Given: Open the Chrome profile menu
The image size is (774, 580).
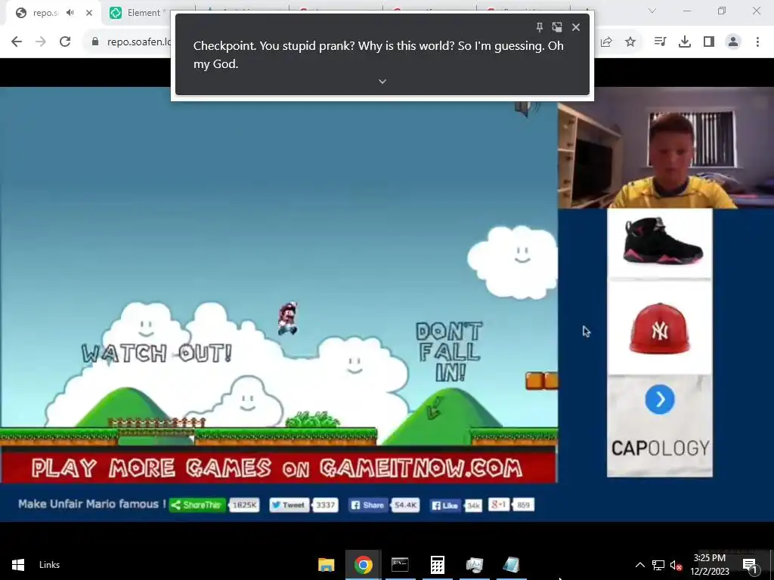Looking at the screenshot, I should 733,42.
